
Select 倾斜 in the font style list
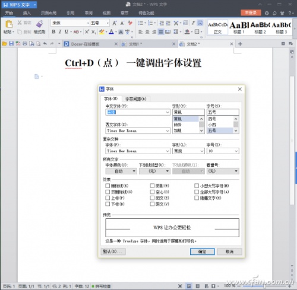[185, 125]
